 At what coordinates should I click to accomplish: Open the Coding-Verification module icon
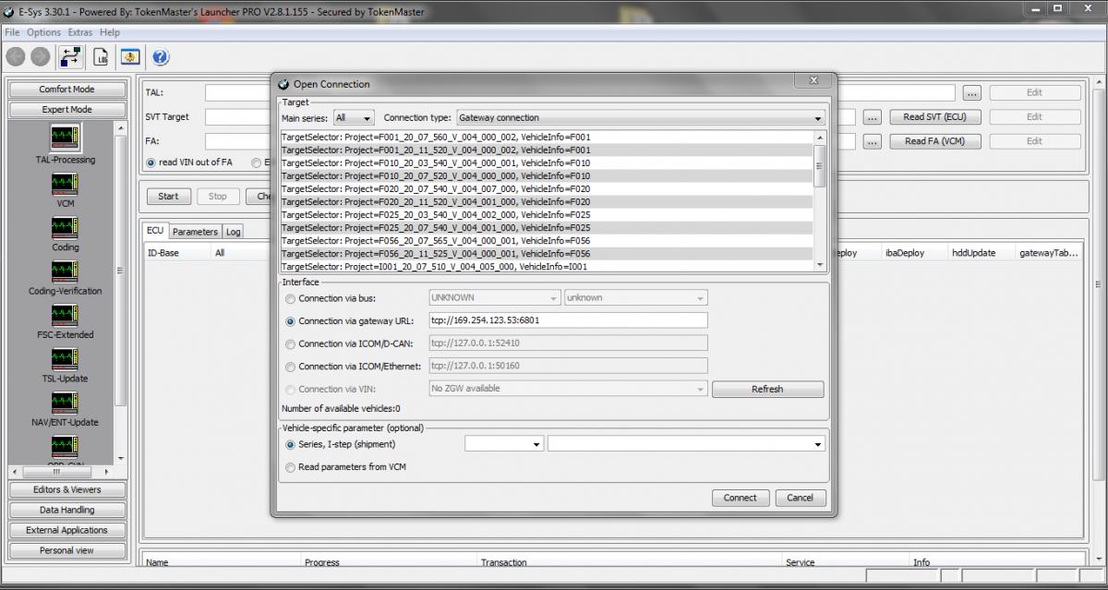coord(65,271)
